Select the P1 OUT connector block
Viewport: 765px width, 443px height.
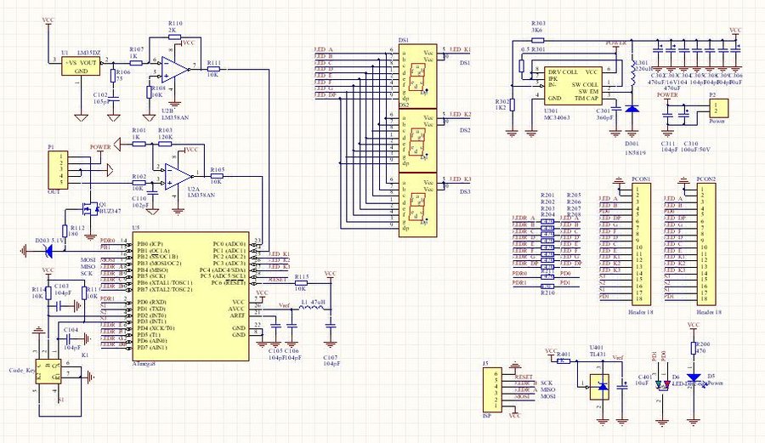coord(55,169)
